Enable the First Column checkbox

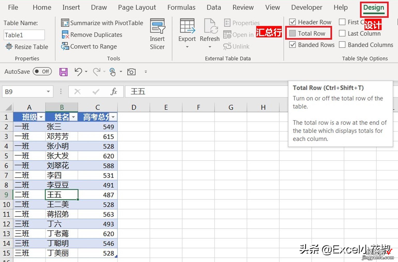(x=342, y=22)
